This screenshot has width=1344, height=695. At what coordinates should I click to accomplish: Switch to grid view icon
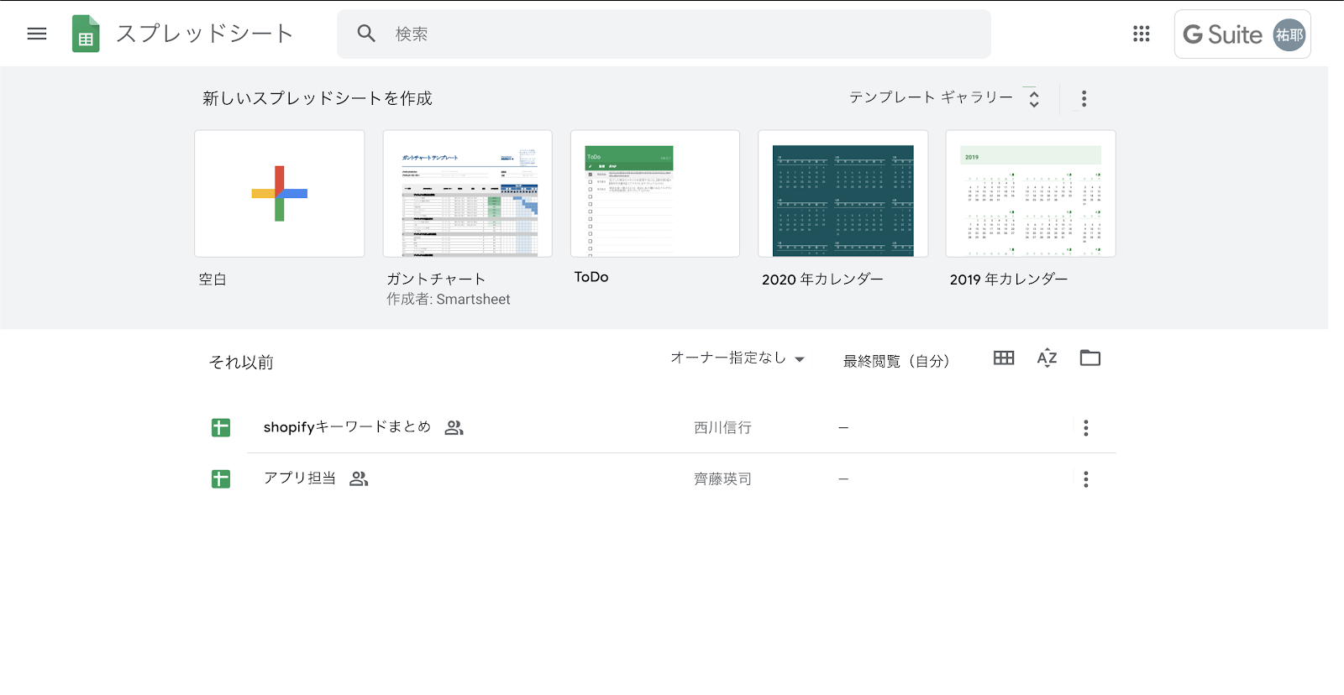click(x=1004, y=358)
